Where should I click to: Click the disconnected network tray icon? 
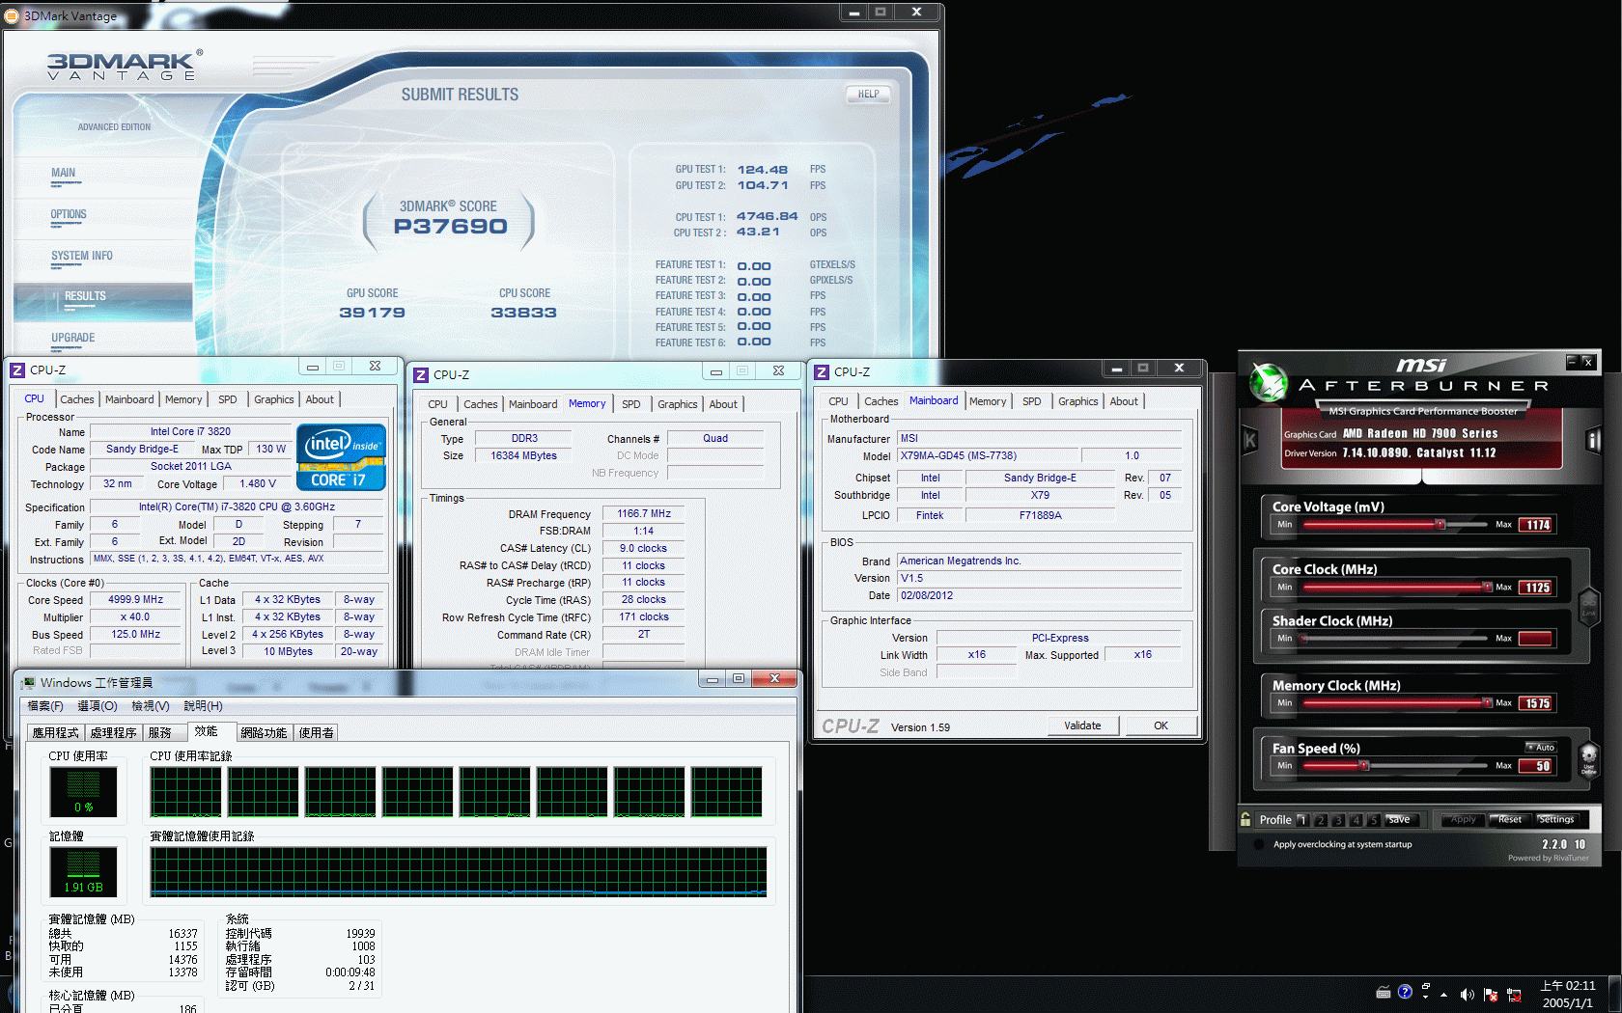coord(1514,995)
